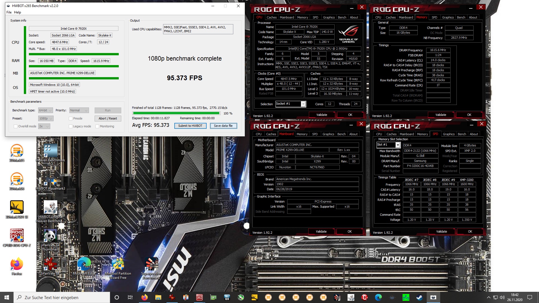This screenshot has width=539, height=303.
Task: Open IrfanView 64 desktop shortcut
Action: click(x=51, y=266)
